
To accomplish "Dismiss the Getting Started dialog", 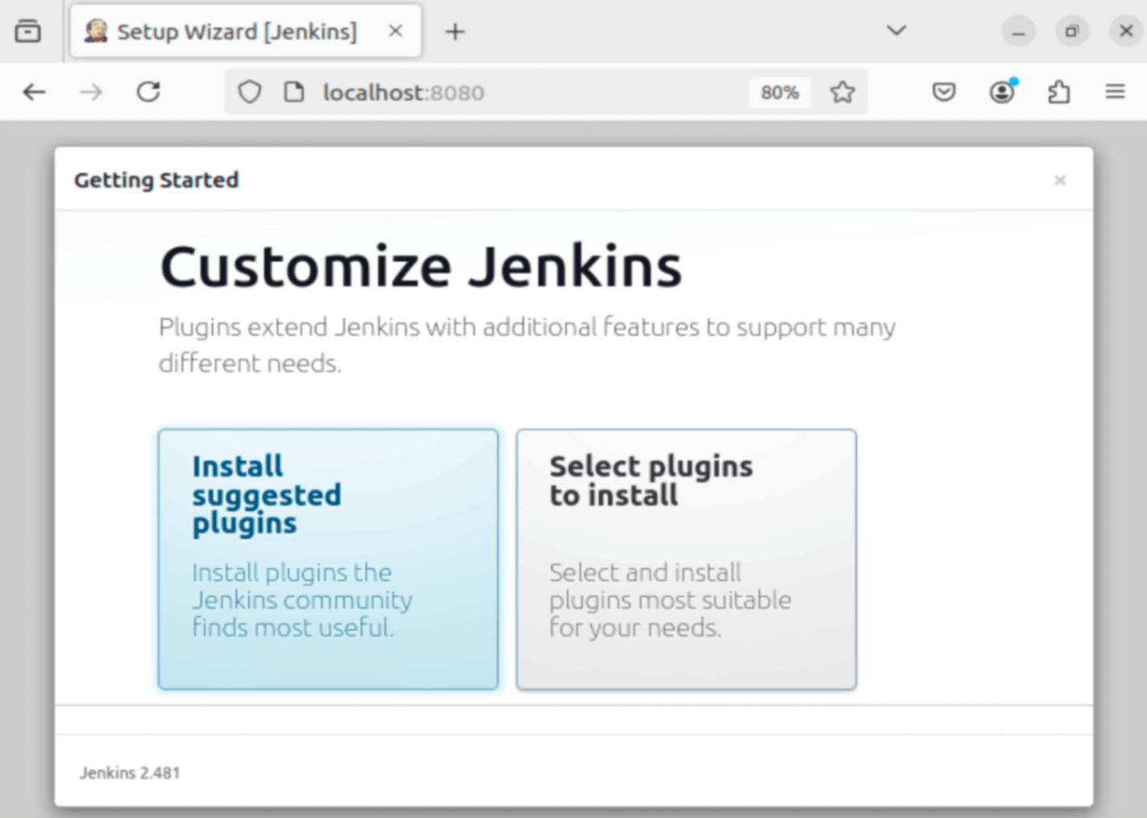I will [1060, 180].
